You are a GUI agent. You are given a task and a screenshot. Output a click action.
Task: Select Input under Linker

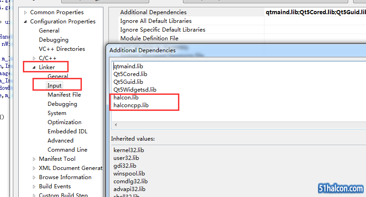(x=54, y=86)
